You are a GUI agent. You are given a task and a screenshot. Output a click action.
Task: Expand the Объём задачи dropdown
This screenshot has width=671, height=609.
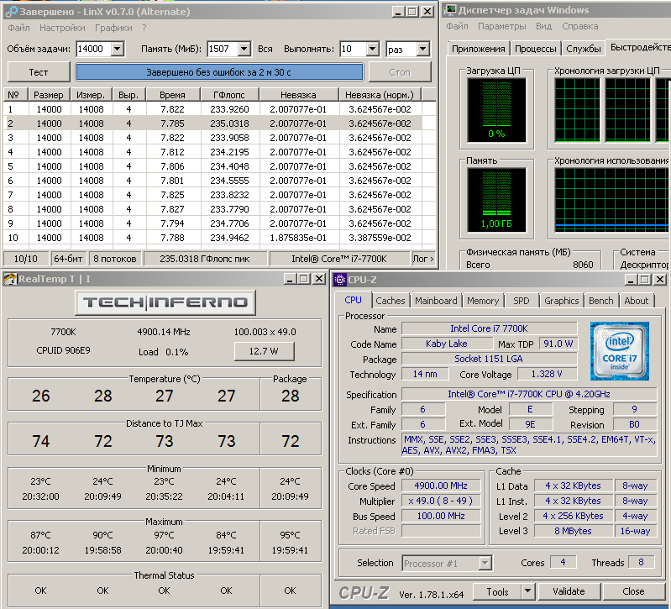pyautogui.click(x=116, y=50)
